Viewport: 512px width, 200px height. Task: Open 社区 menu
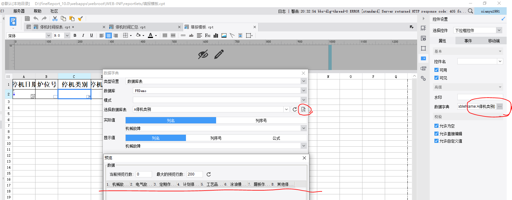(54, 11)
